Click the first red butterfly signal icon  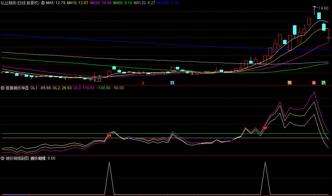point(109,135)
